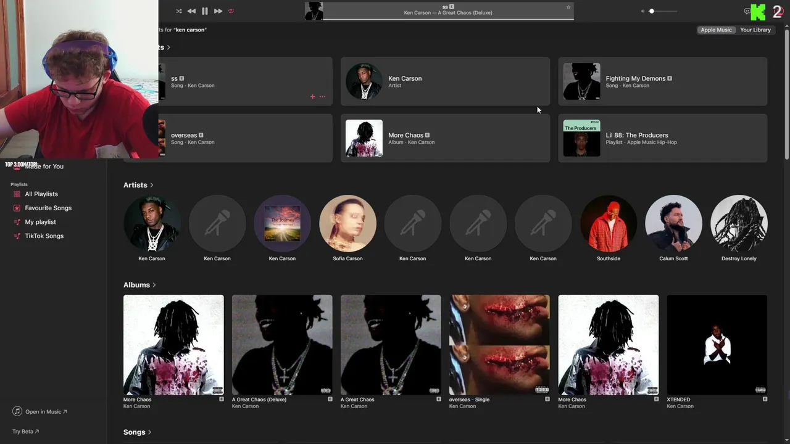The image size is (790, 444).
Task: Add song ss to library with plus icon
Action: coord(312,97)
